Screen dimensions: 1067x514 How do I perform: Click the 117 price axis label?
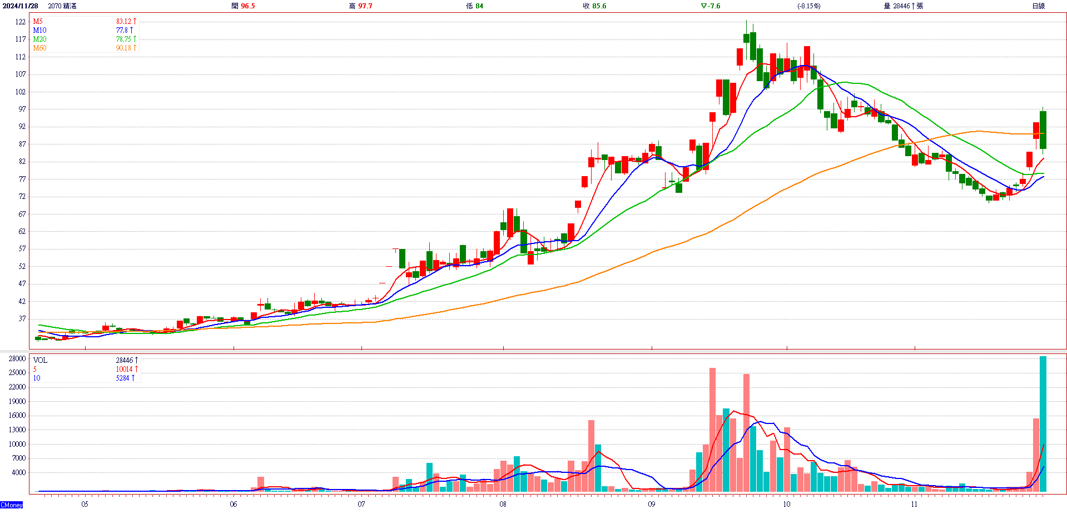(x=21, y=39)
